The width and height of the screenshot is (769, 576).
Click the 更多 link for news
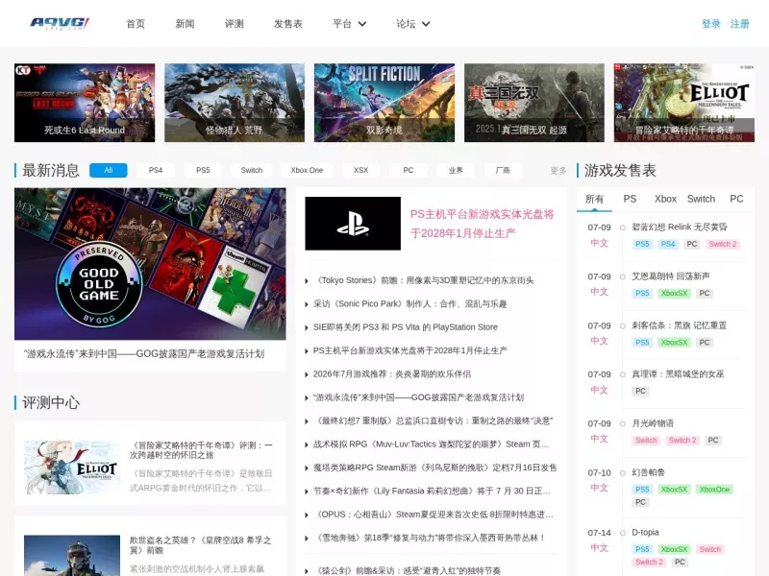coord(558,171)
